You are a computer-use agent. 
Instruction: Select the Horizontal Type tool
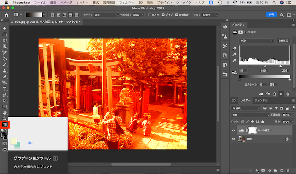(5, 88)
